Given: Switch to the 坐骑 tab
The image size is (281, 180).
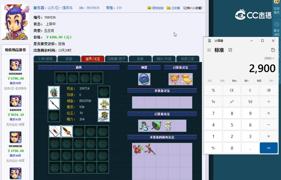Looking at the screenshot, I should pos(140,59).
